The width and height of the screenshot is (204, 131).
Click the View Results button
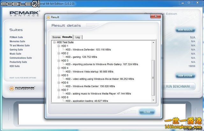pos(185,30)
